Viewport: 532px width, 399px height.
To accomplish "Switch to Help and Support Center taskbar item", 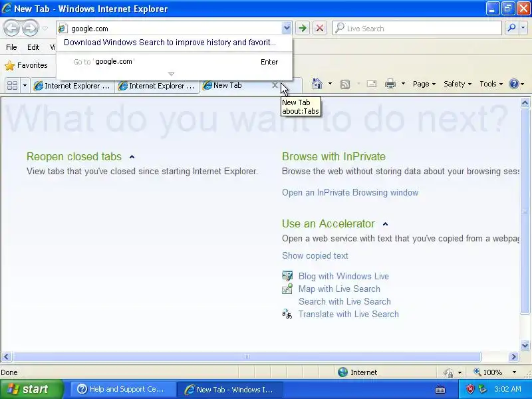I will pyautogui.click(x=123, y=389).
